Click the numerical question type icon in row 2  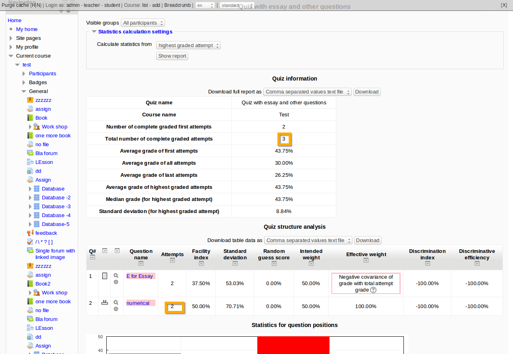click(105, 302)
